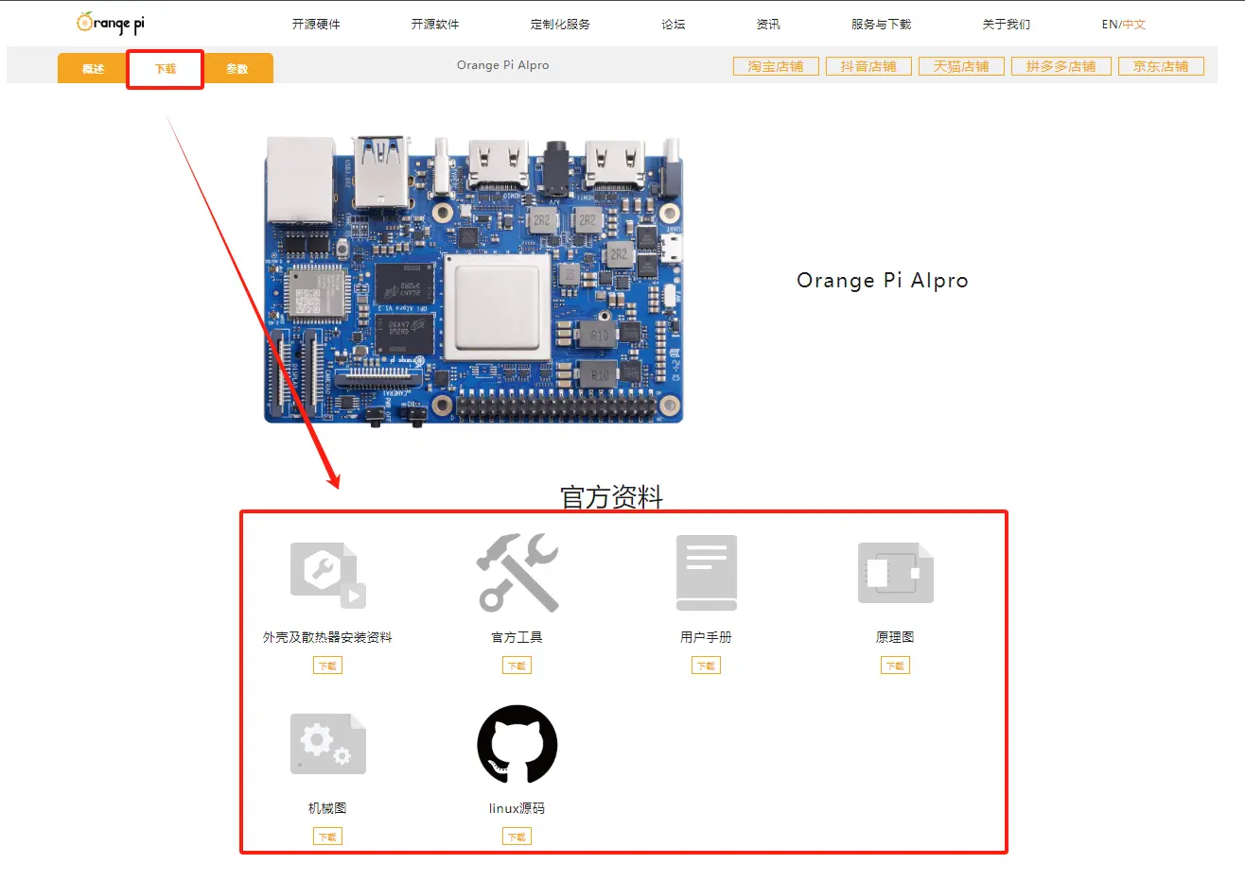
Task: Switch language to 中文
Action: [x=1134, y=25]
